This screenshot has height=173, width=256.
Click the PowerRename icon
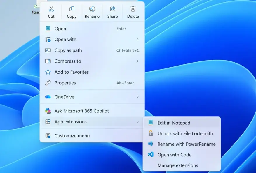pyautogui.click(x=151, y=144)
